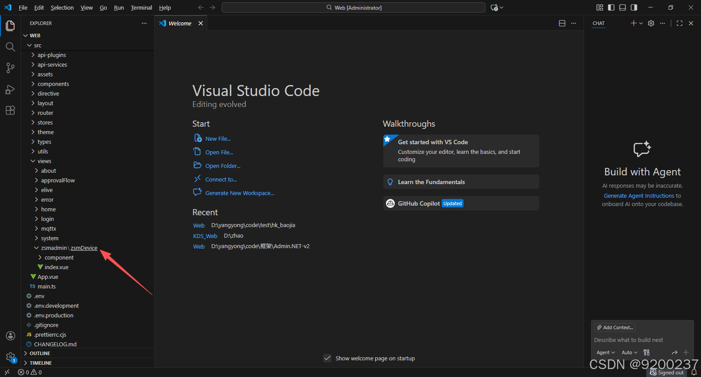Focus the chat input field
Viewport: 701px width, 377px height.
tap(642, 340)
